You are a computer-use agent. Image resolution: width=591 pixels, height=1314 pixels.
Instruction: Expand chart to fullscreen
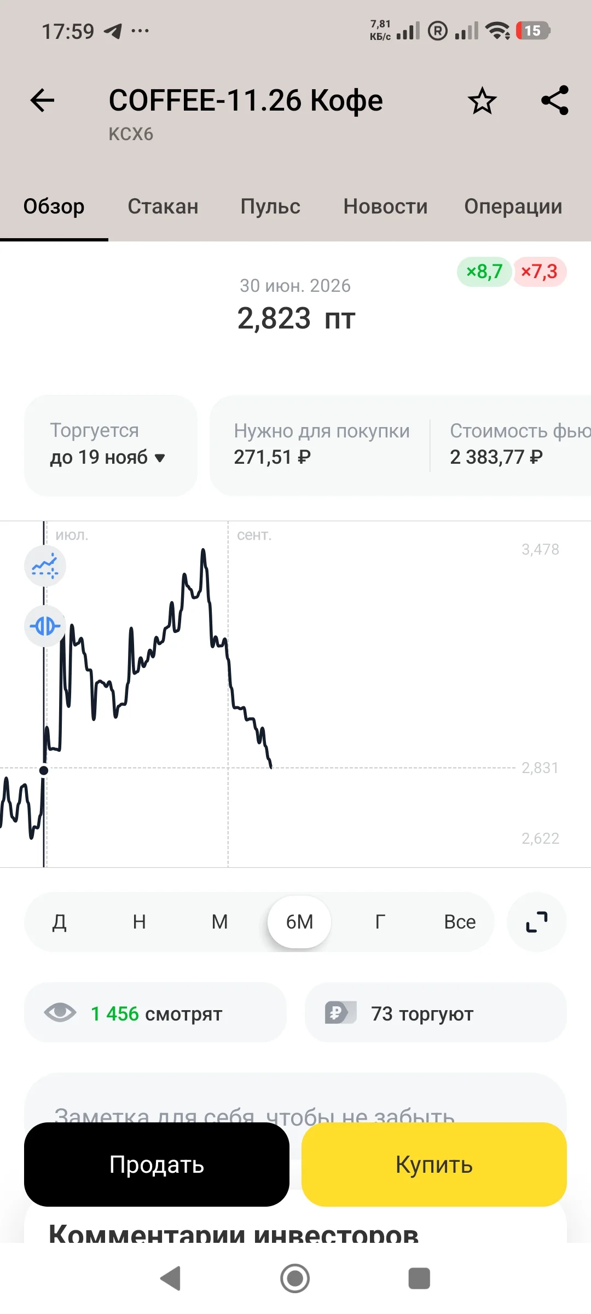537,922
